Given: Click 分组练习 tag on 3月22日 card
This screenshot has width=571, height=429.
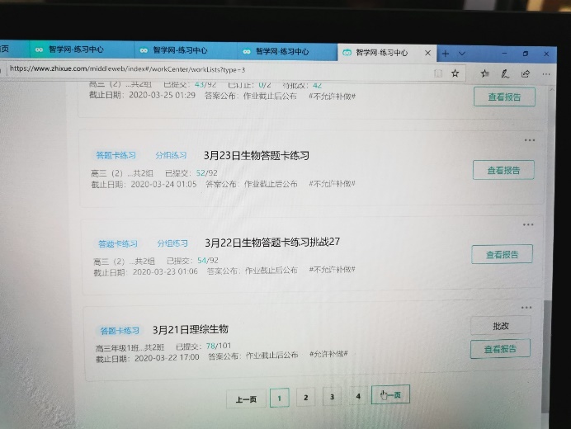Looking at the screenshot, I should tap(172, 243).
